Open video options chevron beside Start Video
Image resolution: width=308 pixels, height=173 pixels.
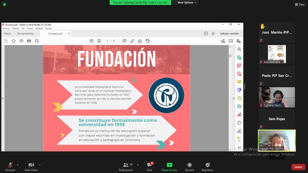pyautogui.click(x=39, y=165)
